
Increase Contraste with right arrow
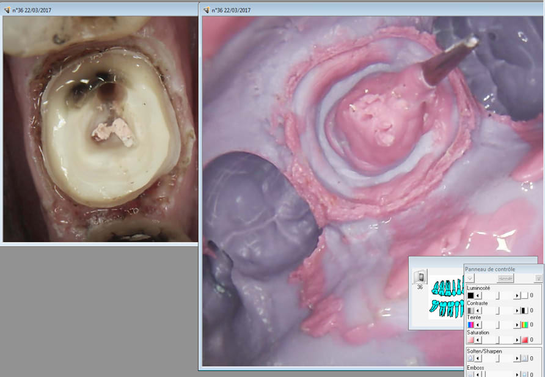coord(517,310)
